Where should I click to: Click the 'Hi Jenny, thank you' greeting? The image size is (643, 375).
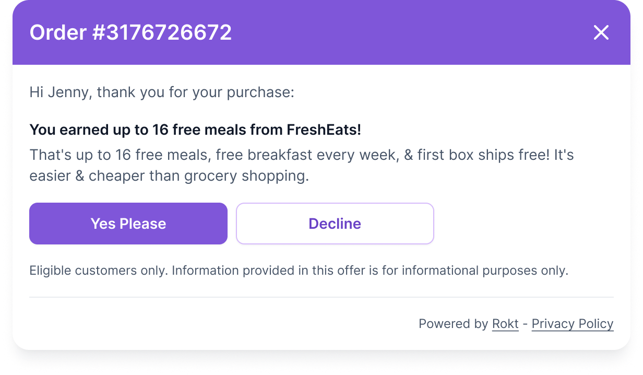[162, 92]
